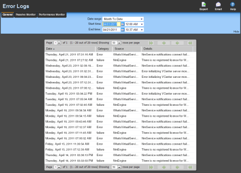Sort by the Date column header
Viewport: 241px width, 173px height.
(70, 49)
